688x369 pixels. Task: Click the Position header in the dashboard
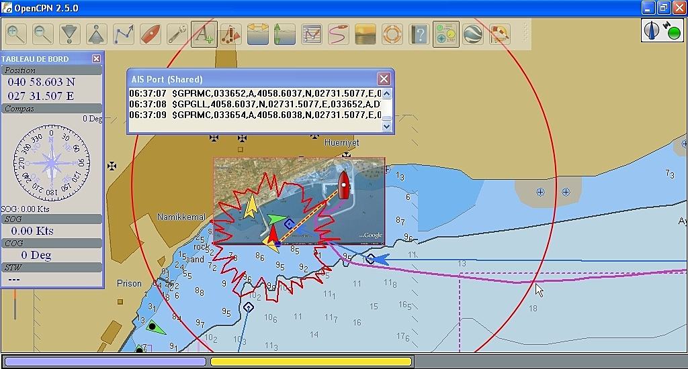coord(52,70)
